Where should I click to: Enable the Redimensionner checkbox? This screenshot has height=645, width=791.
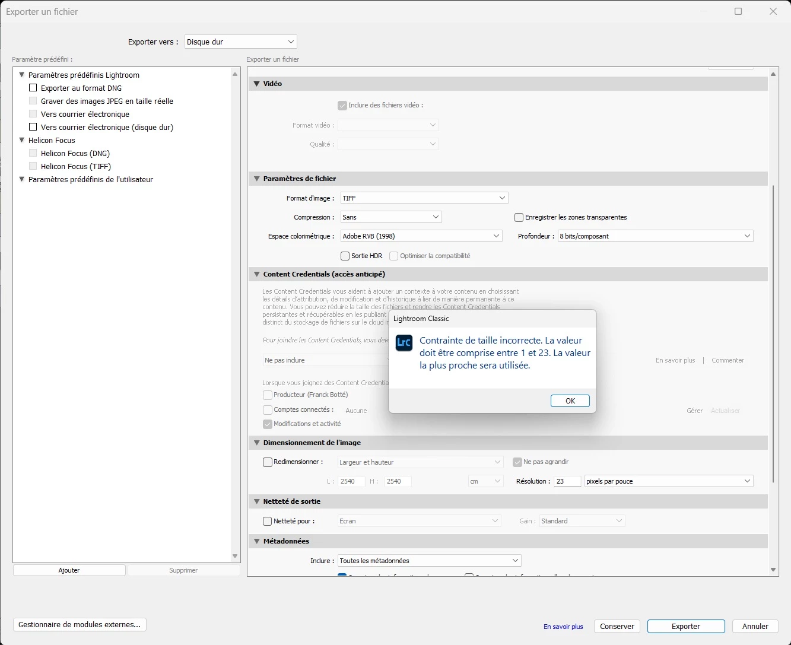click(x=268, y=462)
